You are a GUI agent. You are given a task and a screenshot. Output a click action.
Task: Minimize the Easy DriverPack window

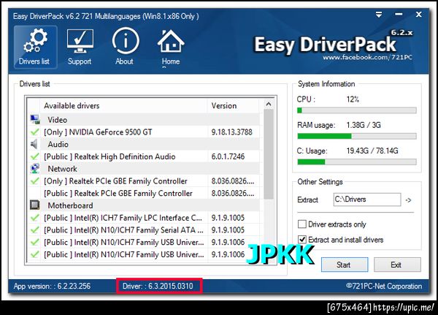[x=399, y=14]
